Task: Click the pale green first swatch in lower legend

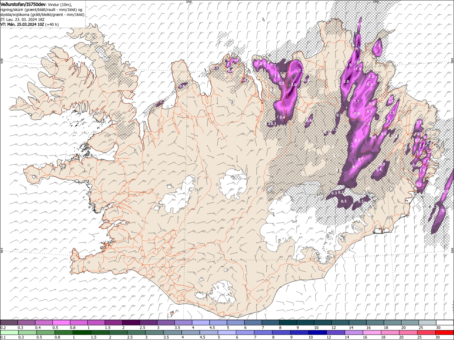Action: point(9,333)
